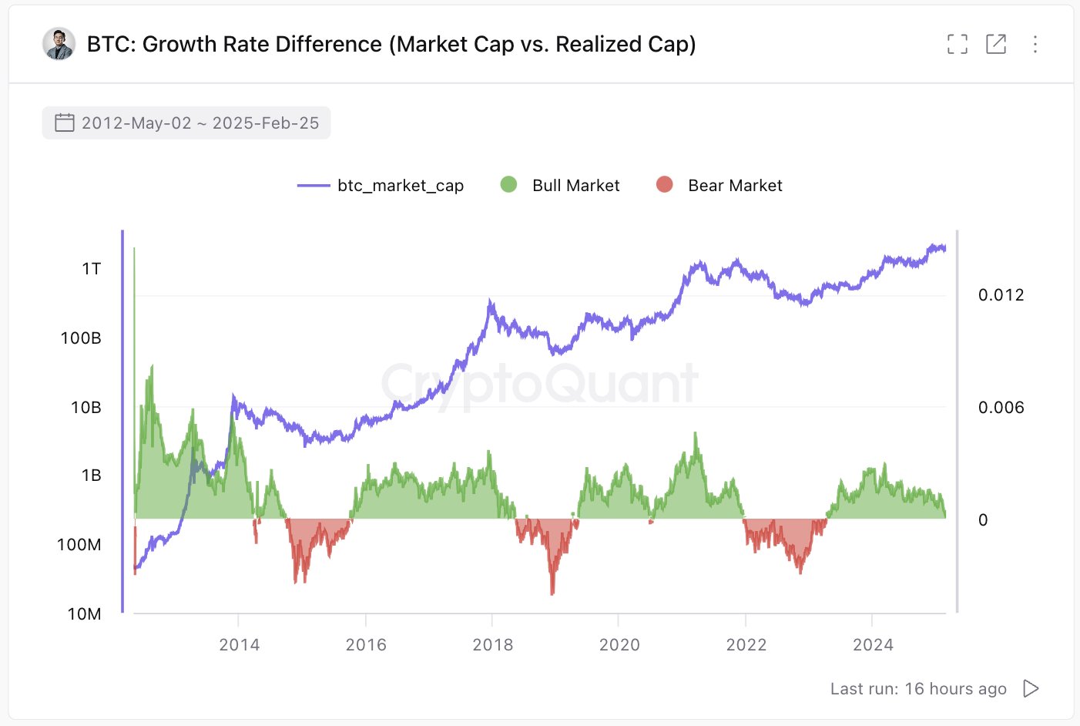Open the three-dot more options menu
The width and height of the screenshot is (1080, 726).
point(1035,45)
